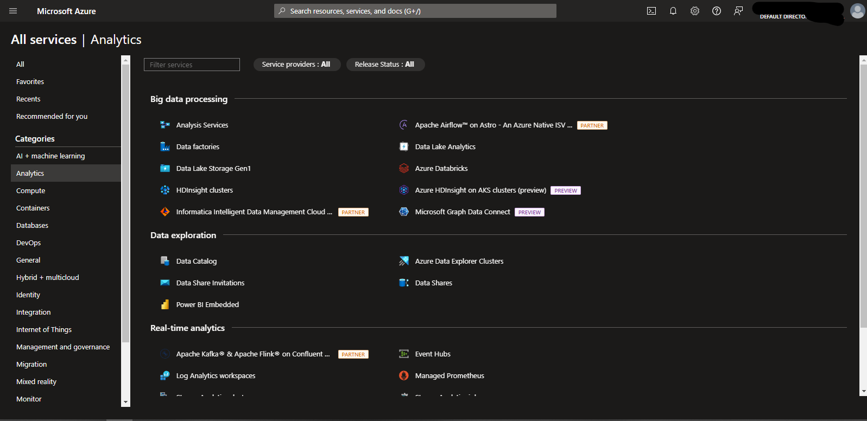Screen dimensions: 867x421
Task: Open the Release Status filter dropdown
Action: (385, 65)
